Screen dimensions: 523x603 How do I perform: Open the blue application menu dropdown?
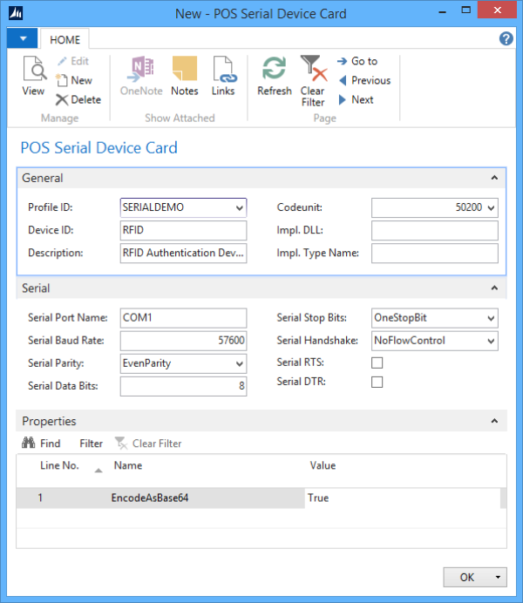[x=21, y=39]
